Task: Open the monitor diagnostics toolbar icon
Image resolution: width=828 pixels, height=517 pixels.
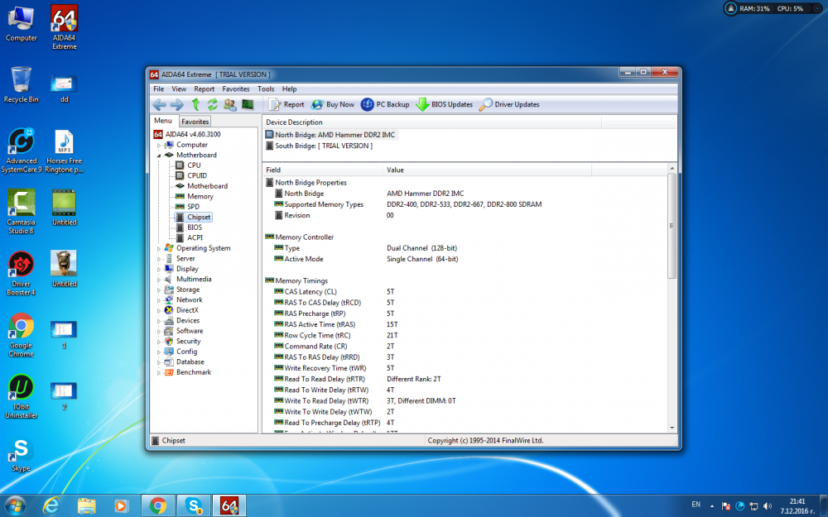Action: click(x=248, y=104)
